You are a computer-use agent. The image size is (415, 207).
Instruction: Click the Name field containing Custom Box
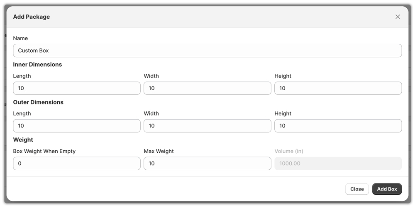(207, 51)
